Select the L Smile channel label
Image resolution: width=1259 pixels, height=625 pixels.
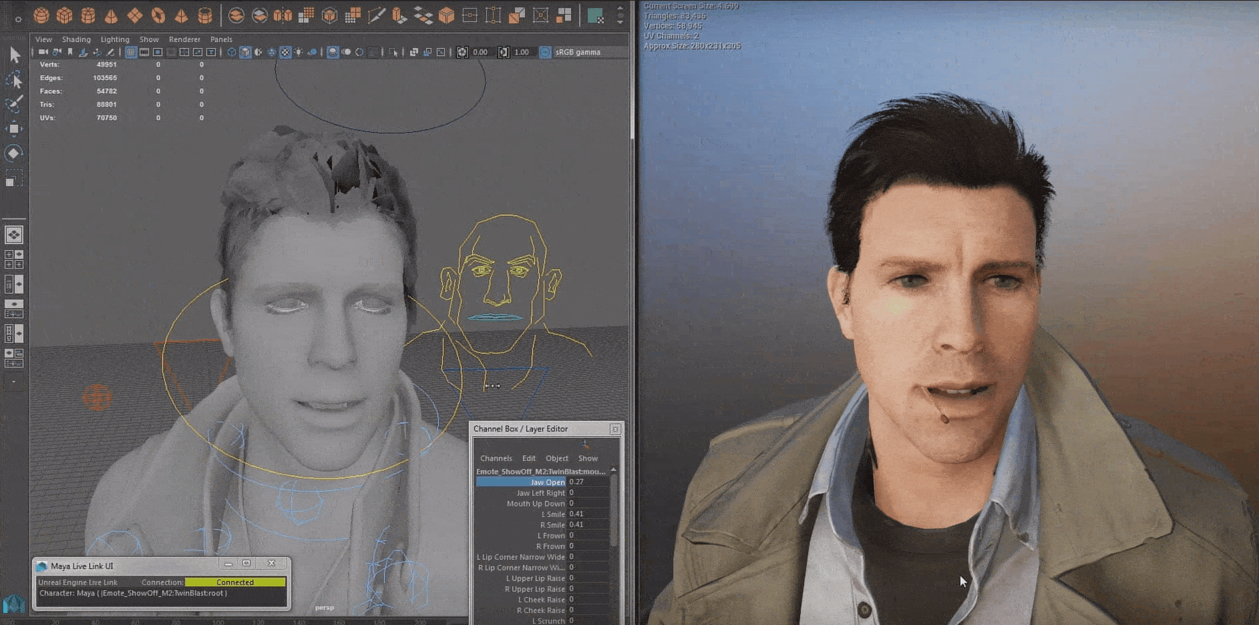coord(553,514)
